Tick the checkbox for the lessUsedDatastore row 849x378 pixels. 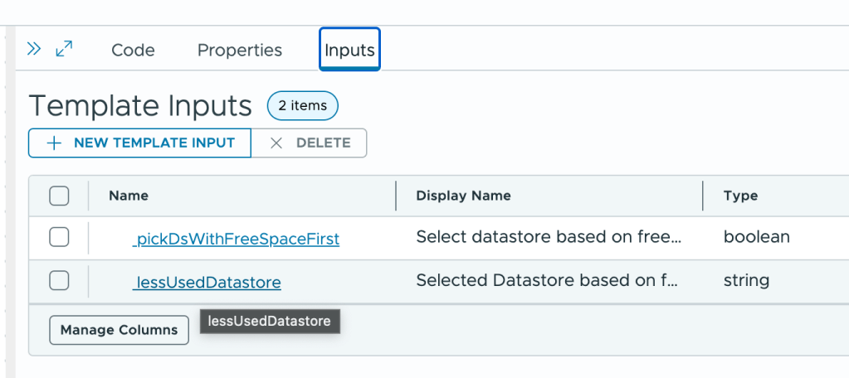tap(59, 282)
